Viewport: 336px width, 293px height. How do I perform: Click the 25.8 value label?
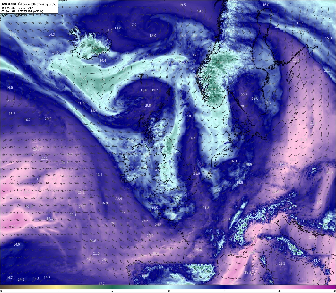tap(198, 250)
